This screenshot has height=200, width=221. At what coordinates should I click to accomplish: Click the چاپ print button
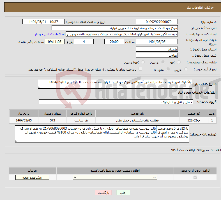[123, 192]
